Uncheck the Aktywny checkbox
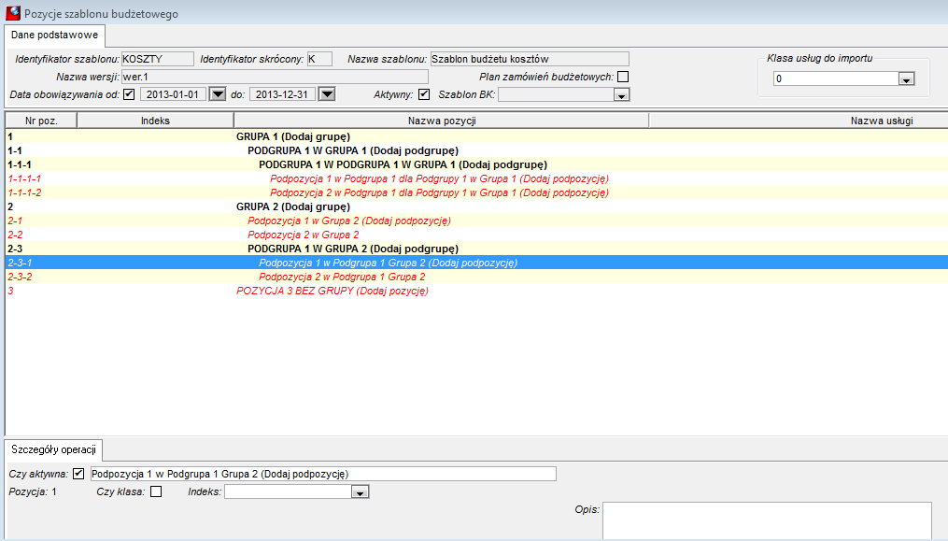Viewport: 948px width, 541px height. pos(424,94)
